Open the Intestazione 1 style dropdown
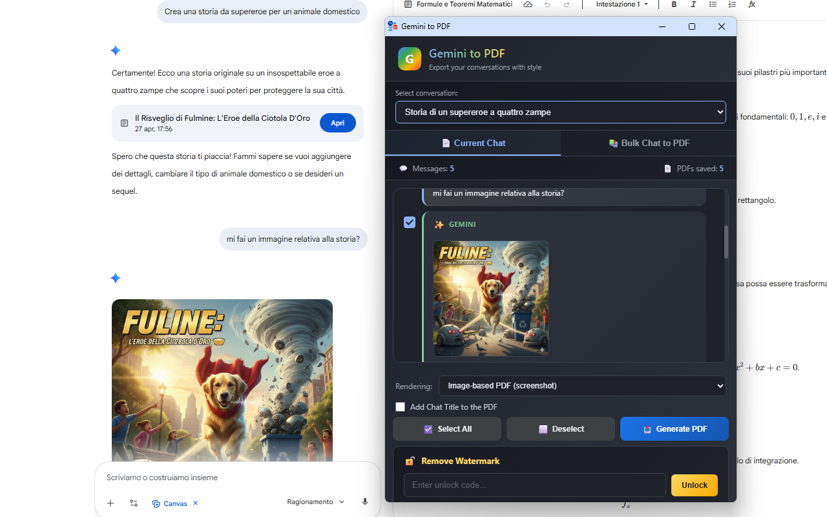Screen dimensions: 827x517 coord(622,5)
